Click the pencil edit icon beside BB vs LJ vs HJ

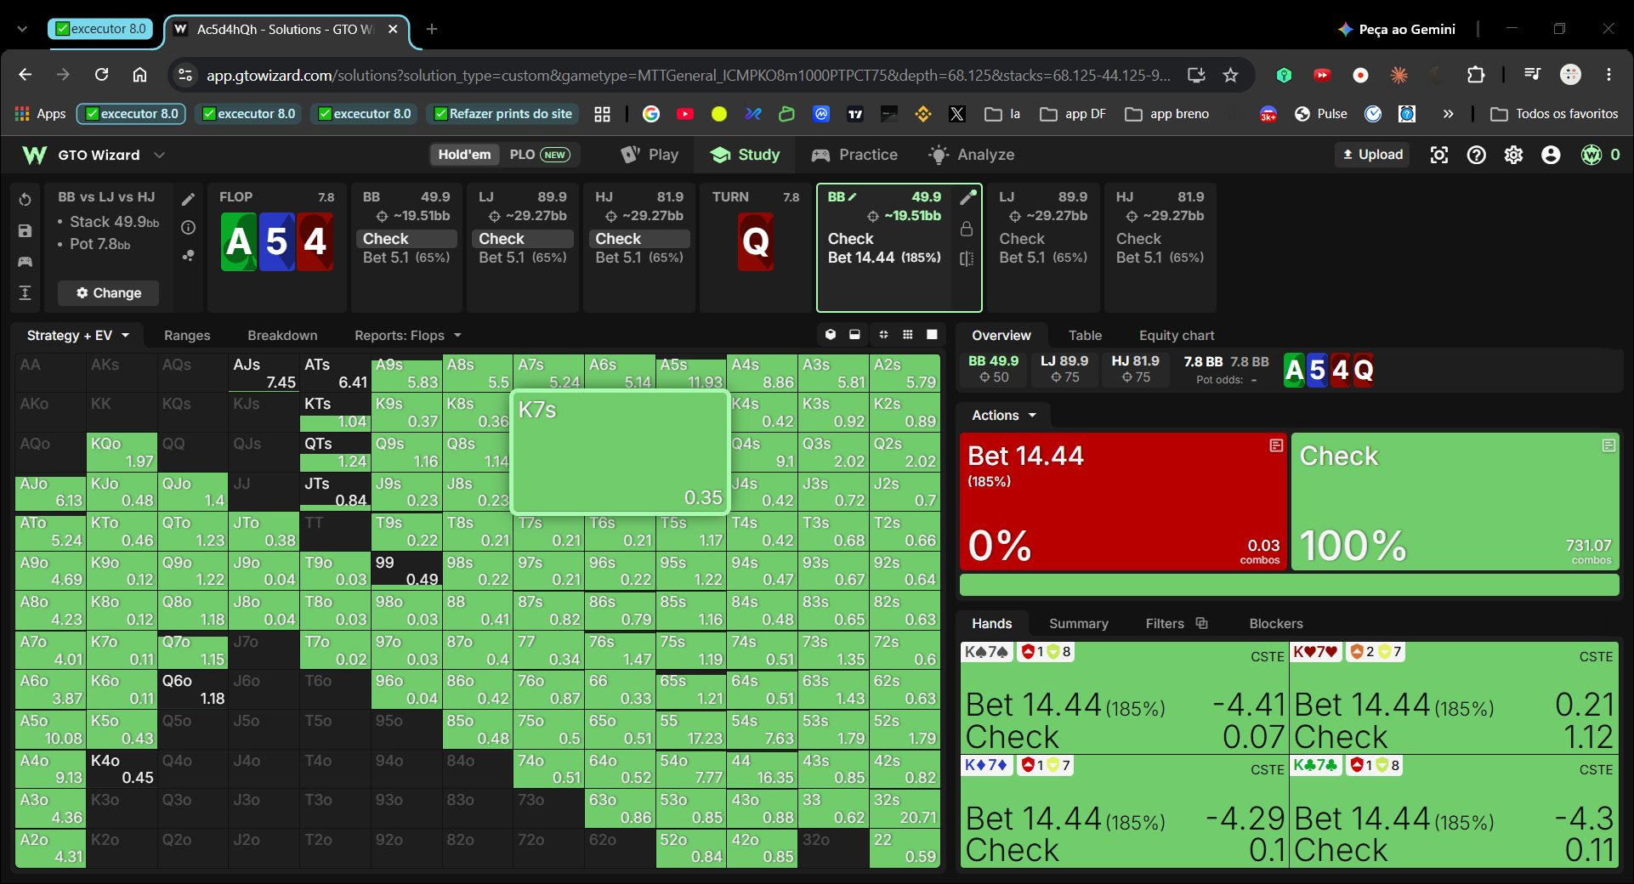tap(189, 199)
